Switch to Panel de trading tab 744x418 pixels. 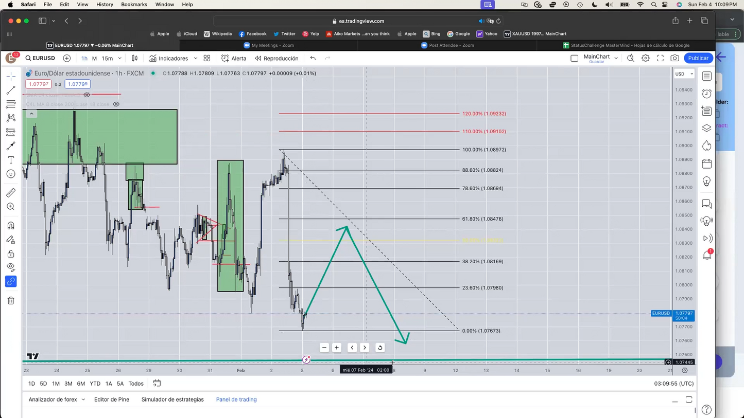(236, 399)
